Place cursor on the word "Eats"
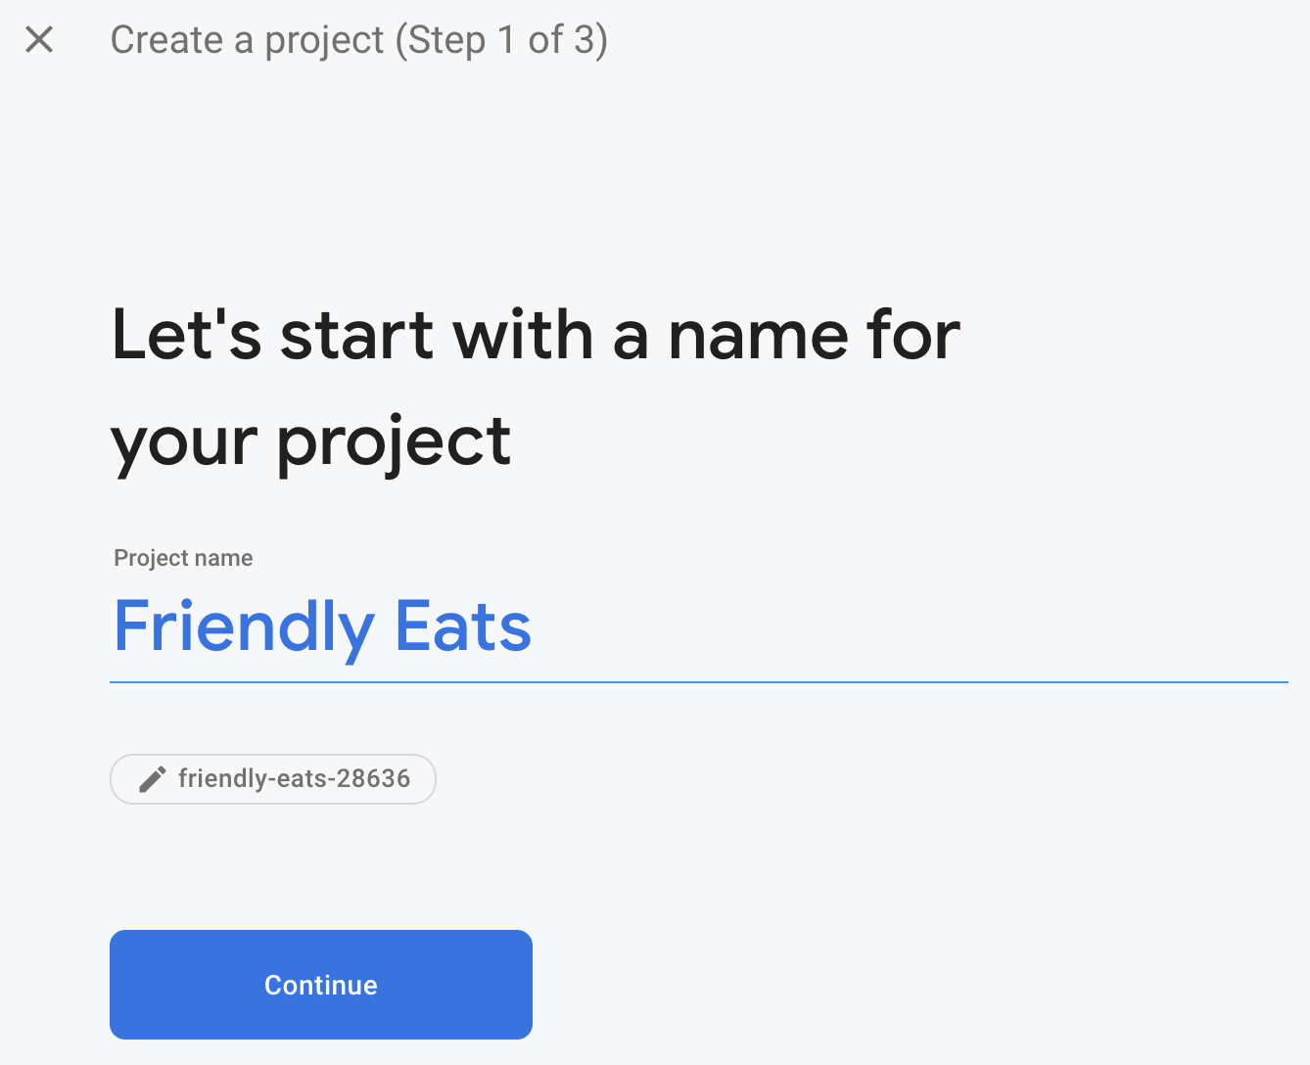This screenshot has height=1065, width=1310. coord(462,626)
